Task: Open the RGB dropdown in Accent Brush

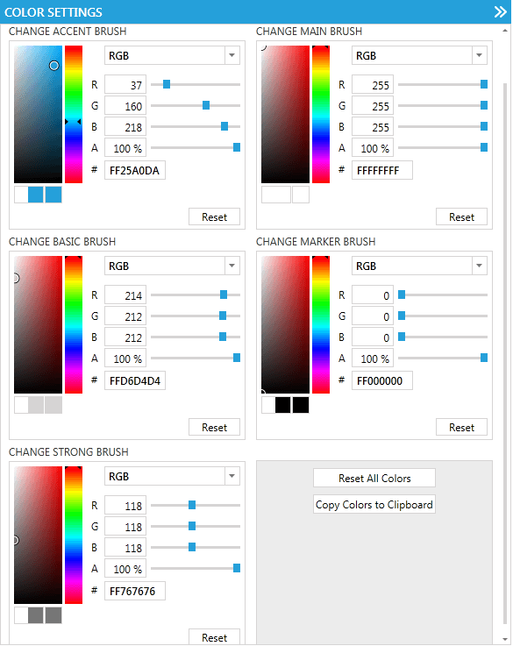Action: click(x=172, y=55)
